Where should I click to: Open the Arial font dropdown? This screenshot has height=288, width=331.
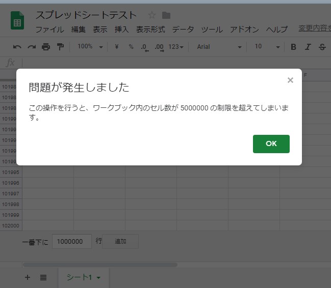219,47
